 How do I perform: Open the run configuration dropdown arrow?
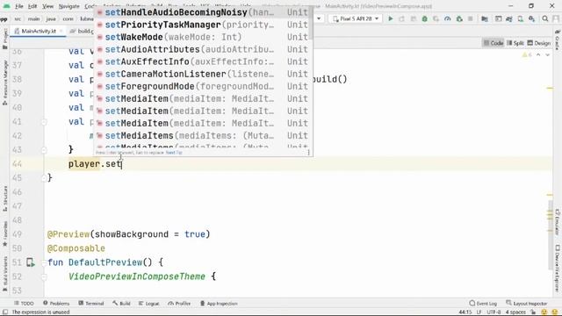[x=319, y=18]
